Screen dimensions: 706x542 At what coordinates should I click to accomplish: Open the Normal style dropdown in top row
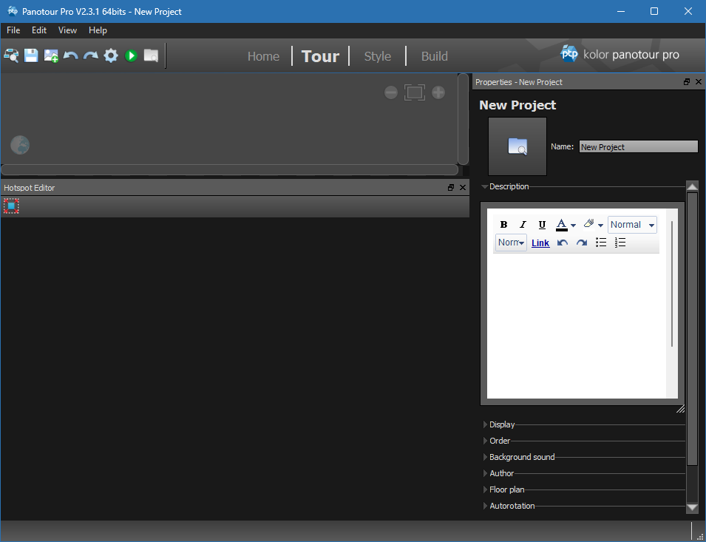tap(632, 225)
